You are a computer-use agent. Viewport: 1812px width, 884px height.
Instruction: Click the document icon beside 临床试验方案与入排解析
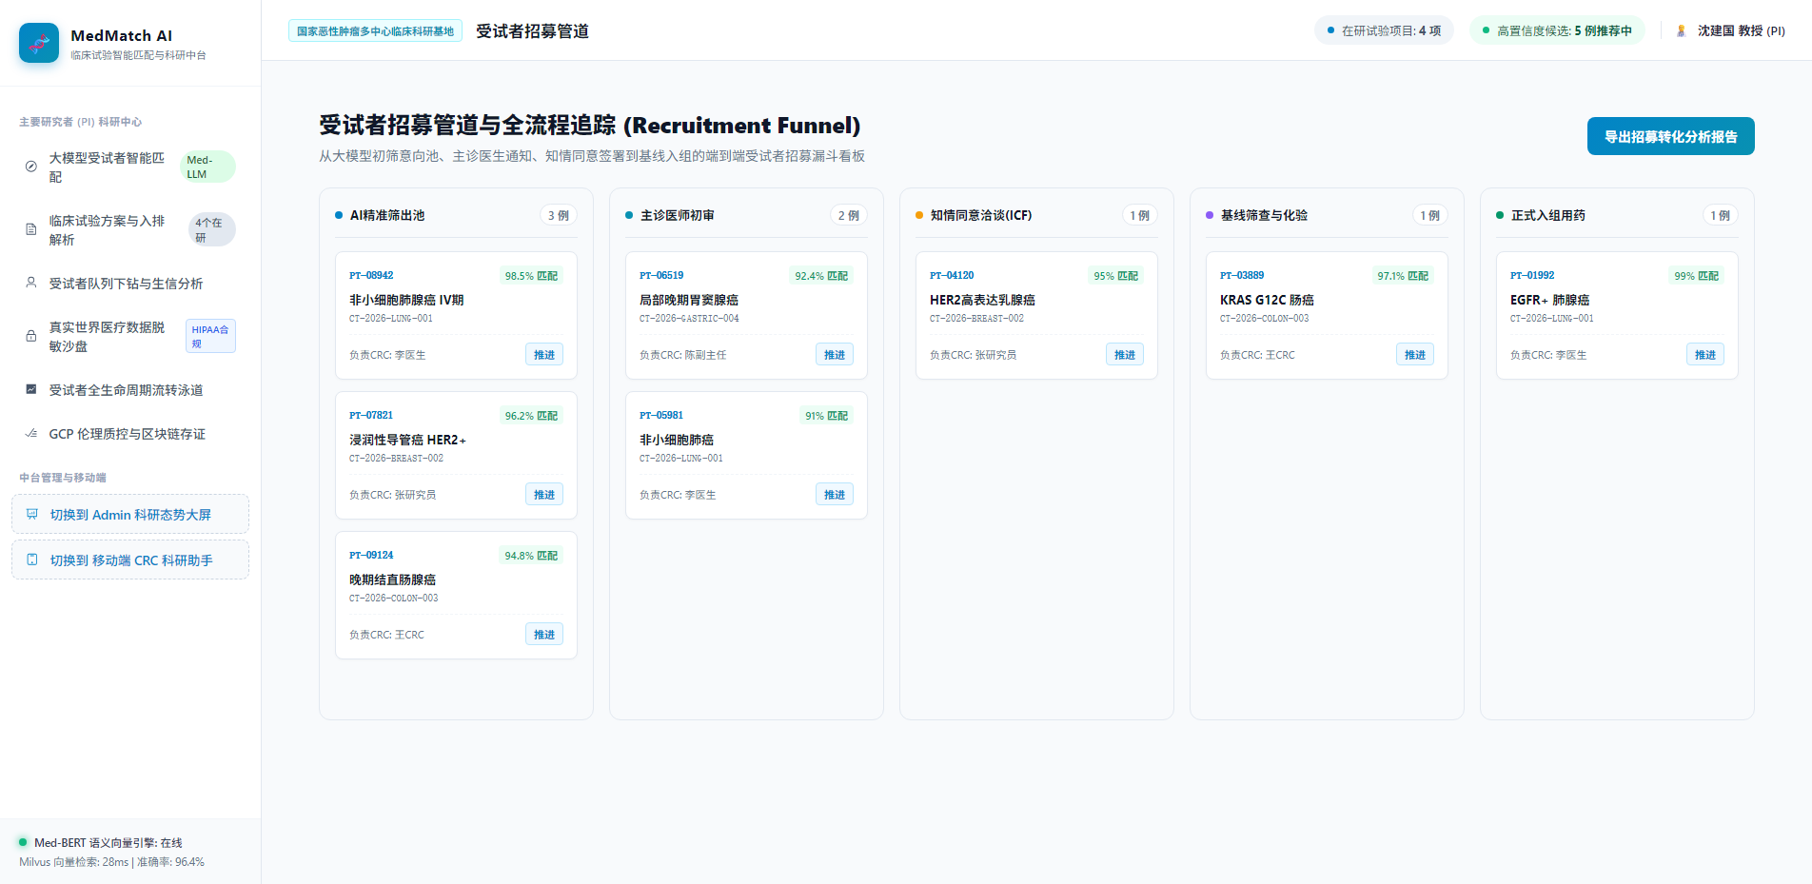click(x=30, y=229)
